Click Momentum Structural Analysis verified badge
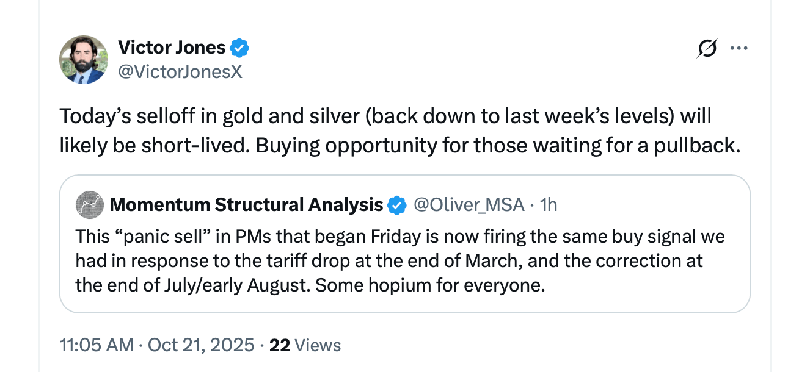This screenshot has height=372, width=799. tap(398, 206)
